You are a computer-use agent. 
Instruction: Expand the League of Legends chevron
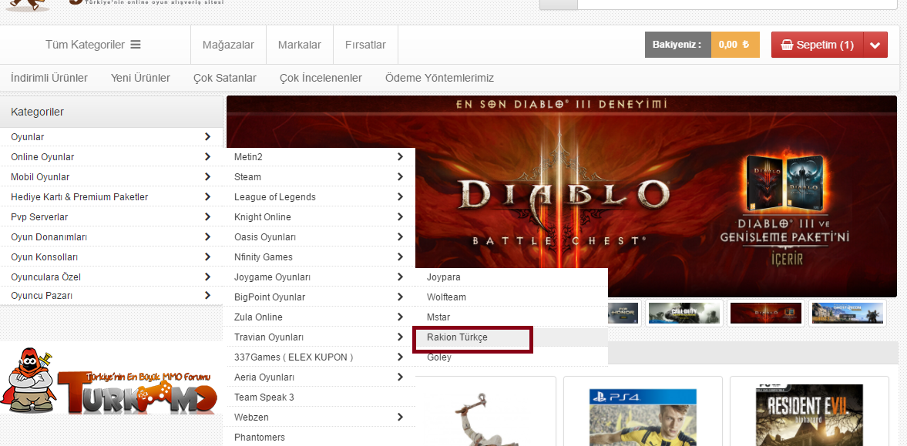point(400,196)
